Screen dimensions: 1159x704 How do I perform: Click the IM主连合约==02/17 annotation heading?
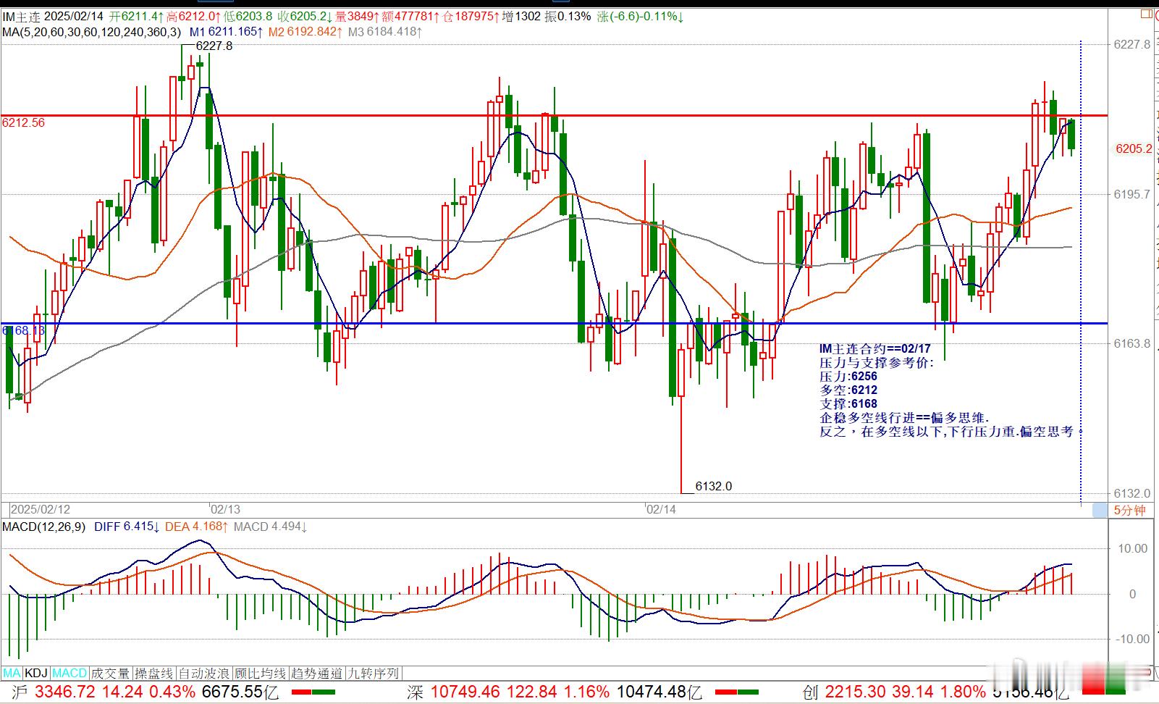tap(875, 349)
